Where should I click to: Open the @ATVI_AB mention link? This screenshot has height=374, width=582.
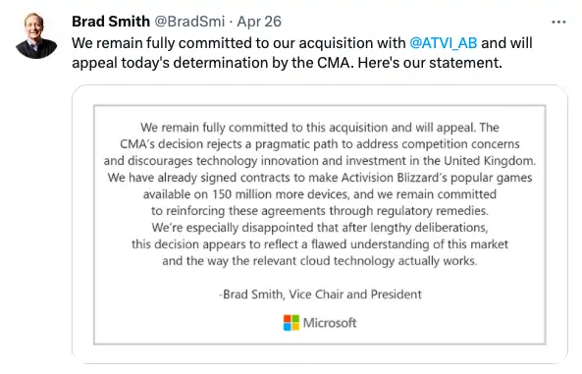(444, 43)
